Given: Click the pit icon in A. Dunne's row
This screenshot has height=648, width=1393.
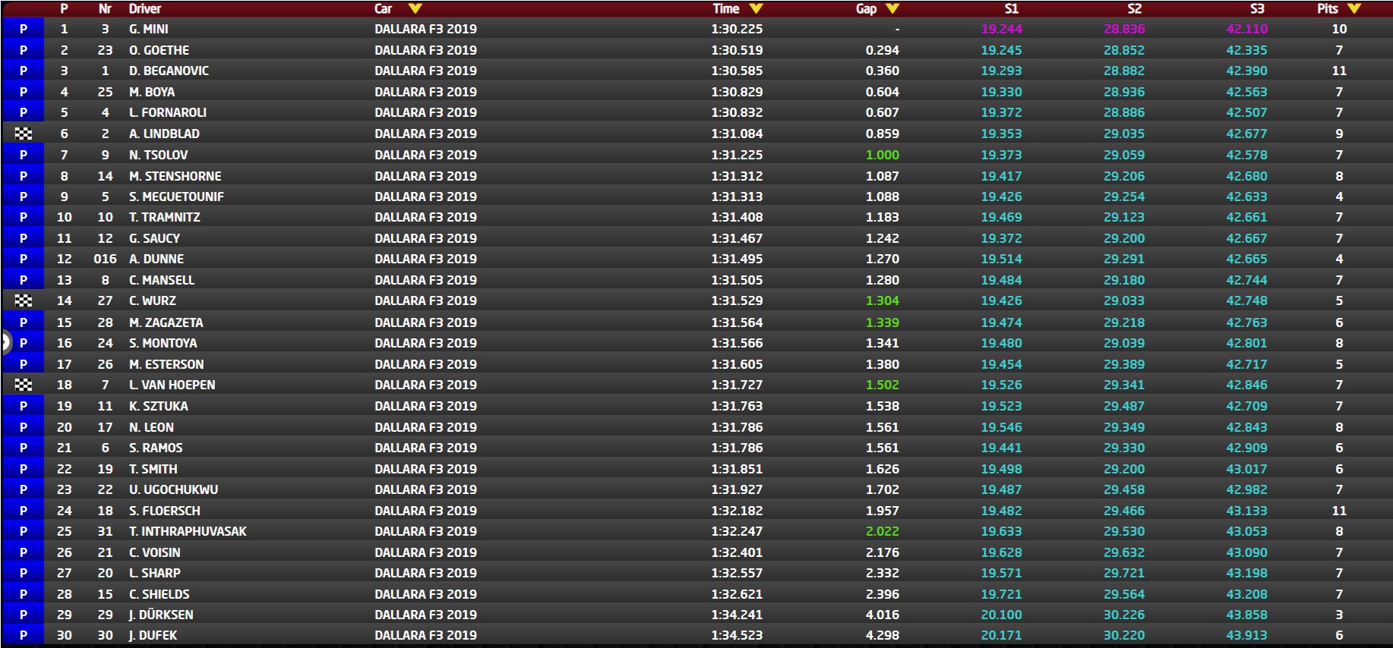Looking at the screenshot, I should [x=24, y=259].
